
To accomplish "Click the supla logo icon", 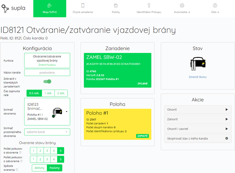I will click(5, 9).
